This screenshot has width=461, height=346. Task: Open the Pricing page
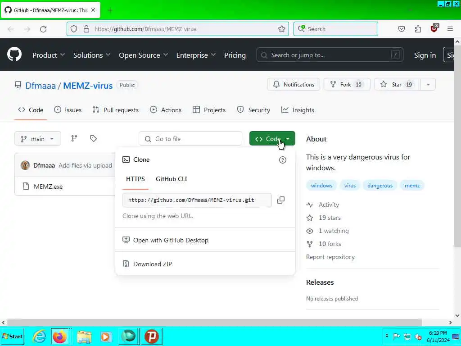[x=235, y=55]
